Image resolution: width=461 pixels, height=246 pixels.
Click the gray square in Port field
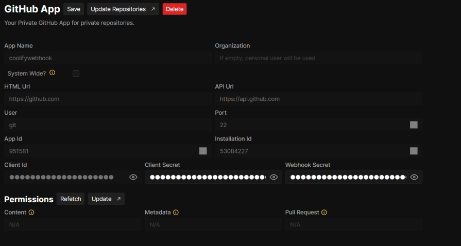414,125
